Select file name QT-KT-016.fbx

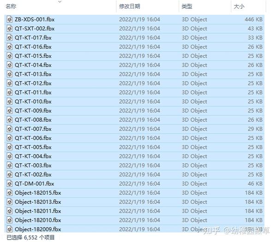(33, 47)
